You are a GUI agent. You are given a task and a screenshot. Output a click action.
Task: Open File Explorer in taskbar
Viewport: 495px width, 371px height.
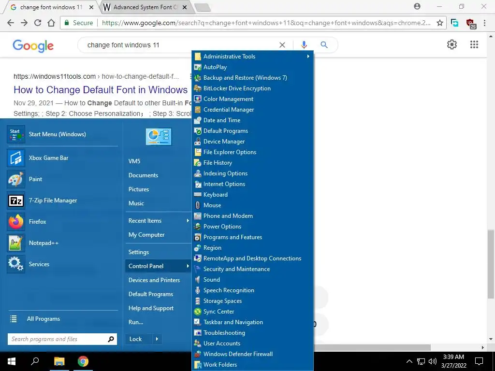(x=59, y=361)
